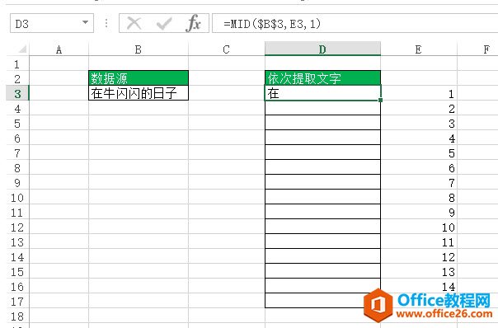Click inside the formula bar MID formula
The image size is (498, 328).
click(x=272, y=24)
